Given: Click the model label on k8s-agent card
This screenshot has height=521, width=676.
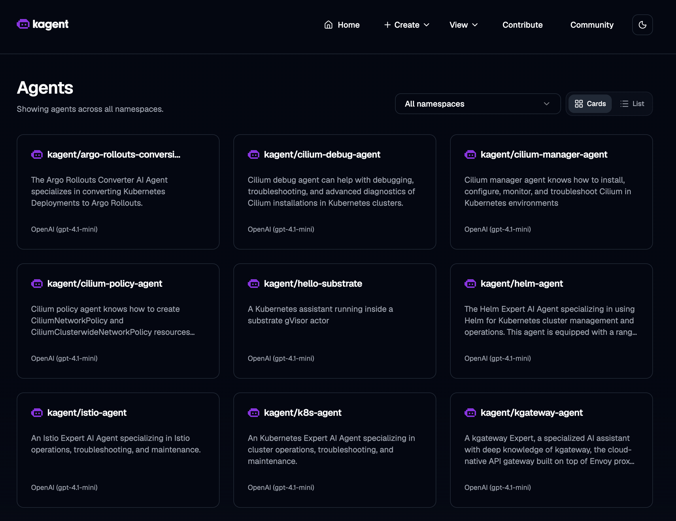Looking at the screenshot, I should tap(281, 488).
